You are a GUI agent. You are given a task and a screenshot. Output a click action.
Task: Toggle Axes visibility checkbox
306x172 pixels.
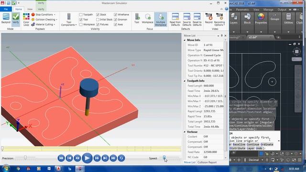pos(115,24)
